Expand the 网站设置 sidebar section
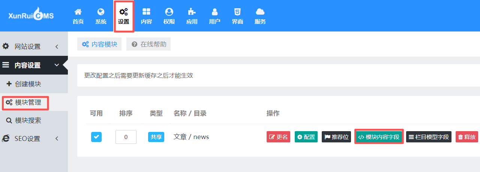Image resolution: width=480 pixels, height=172 pixels. click(34, 46)
